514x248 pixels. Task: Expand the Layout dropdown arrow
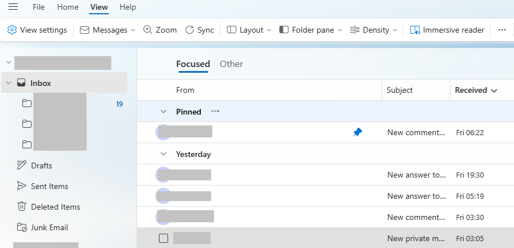click(269, 30)
